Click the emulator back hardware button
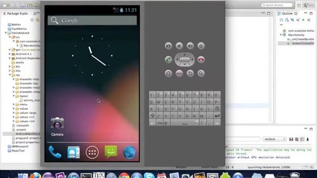Viewport: 317px width, 178px height. (x=190, y=73)
